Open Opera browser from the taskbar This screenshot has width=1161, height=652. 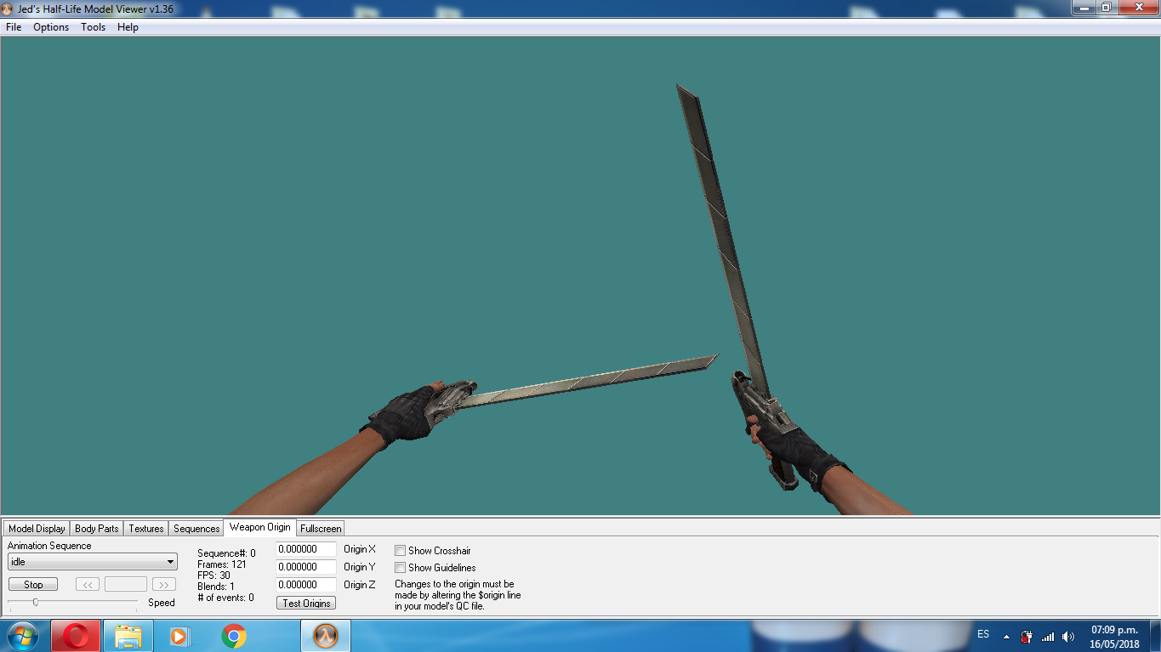pos(76,636)
